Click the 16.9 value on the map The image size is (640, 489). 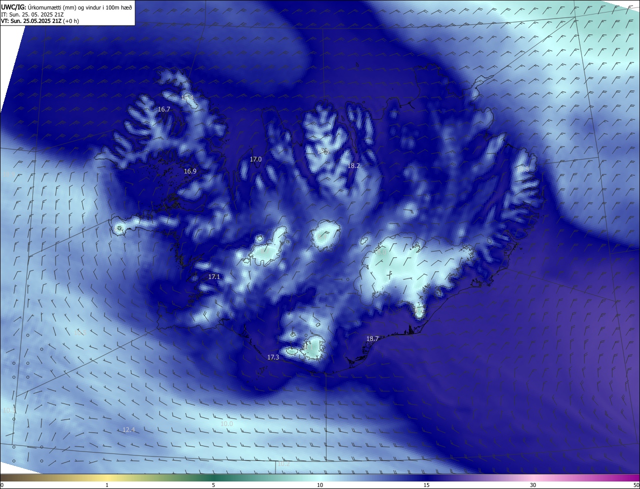click(190, 171)
